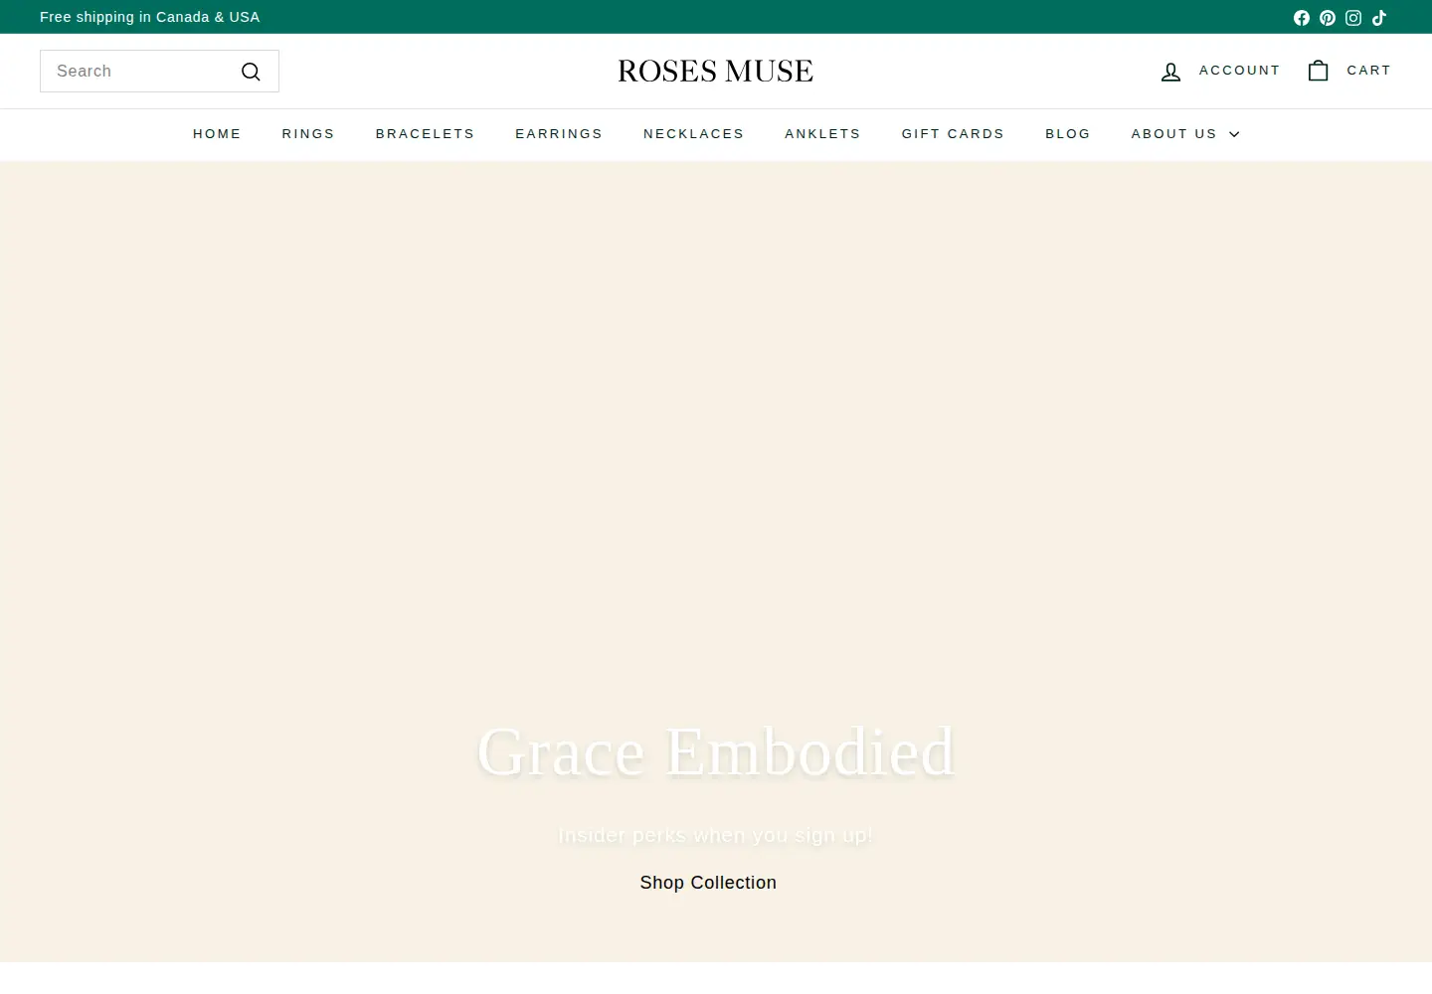This screenshot has width=1432, height=994.
Task: Open the Rings menu item
Action: coord(308,134)
